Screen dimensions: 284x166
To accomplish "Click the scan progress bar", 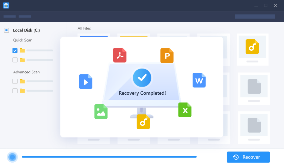I will click(x=109, y=157).
